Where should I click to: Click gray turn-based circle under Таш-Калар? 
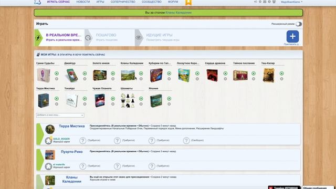pos(281,79)
